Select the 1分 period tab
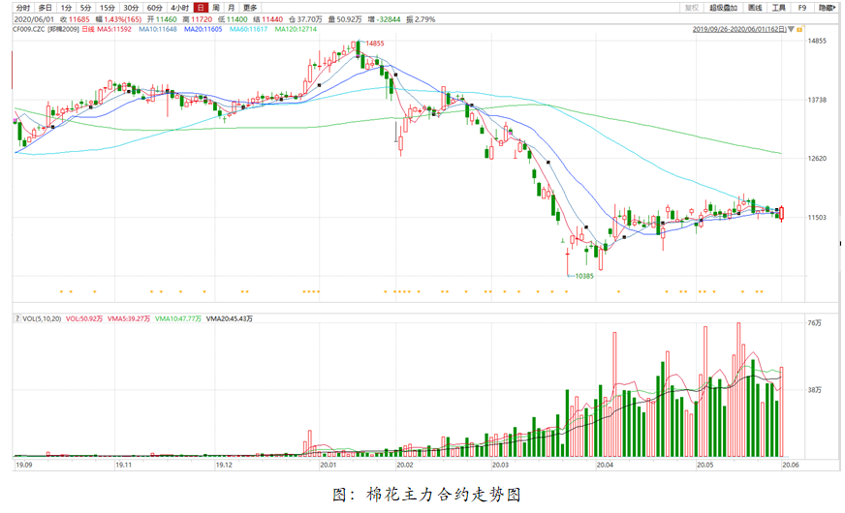 click(x=66, y=8)
